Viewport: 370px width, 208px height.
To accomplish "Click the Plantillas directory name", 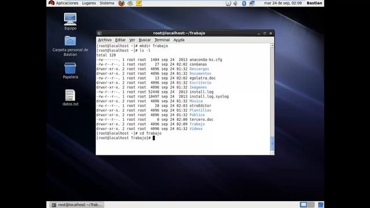I will [201, 110].
